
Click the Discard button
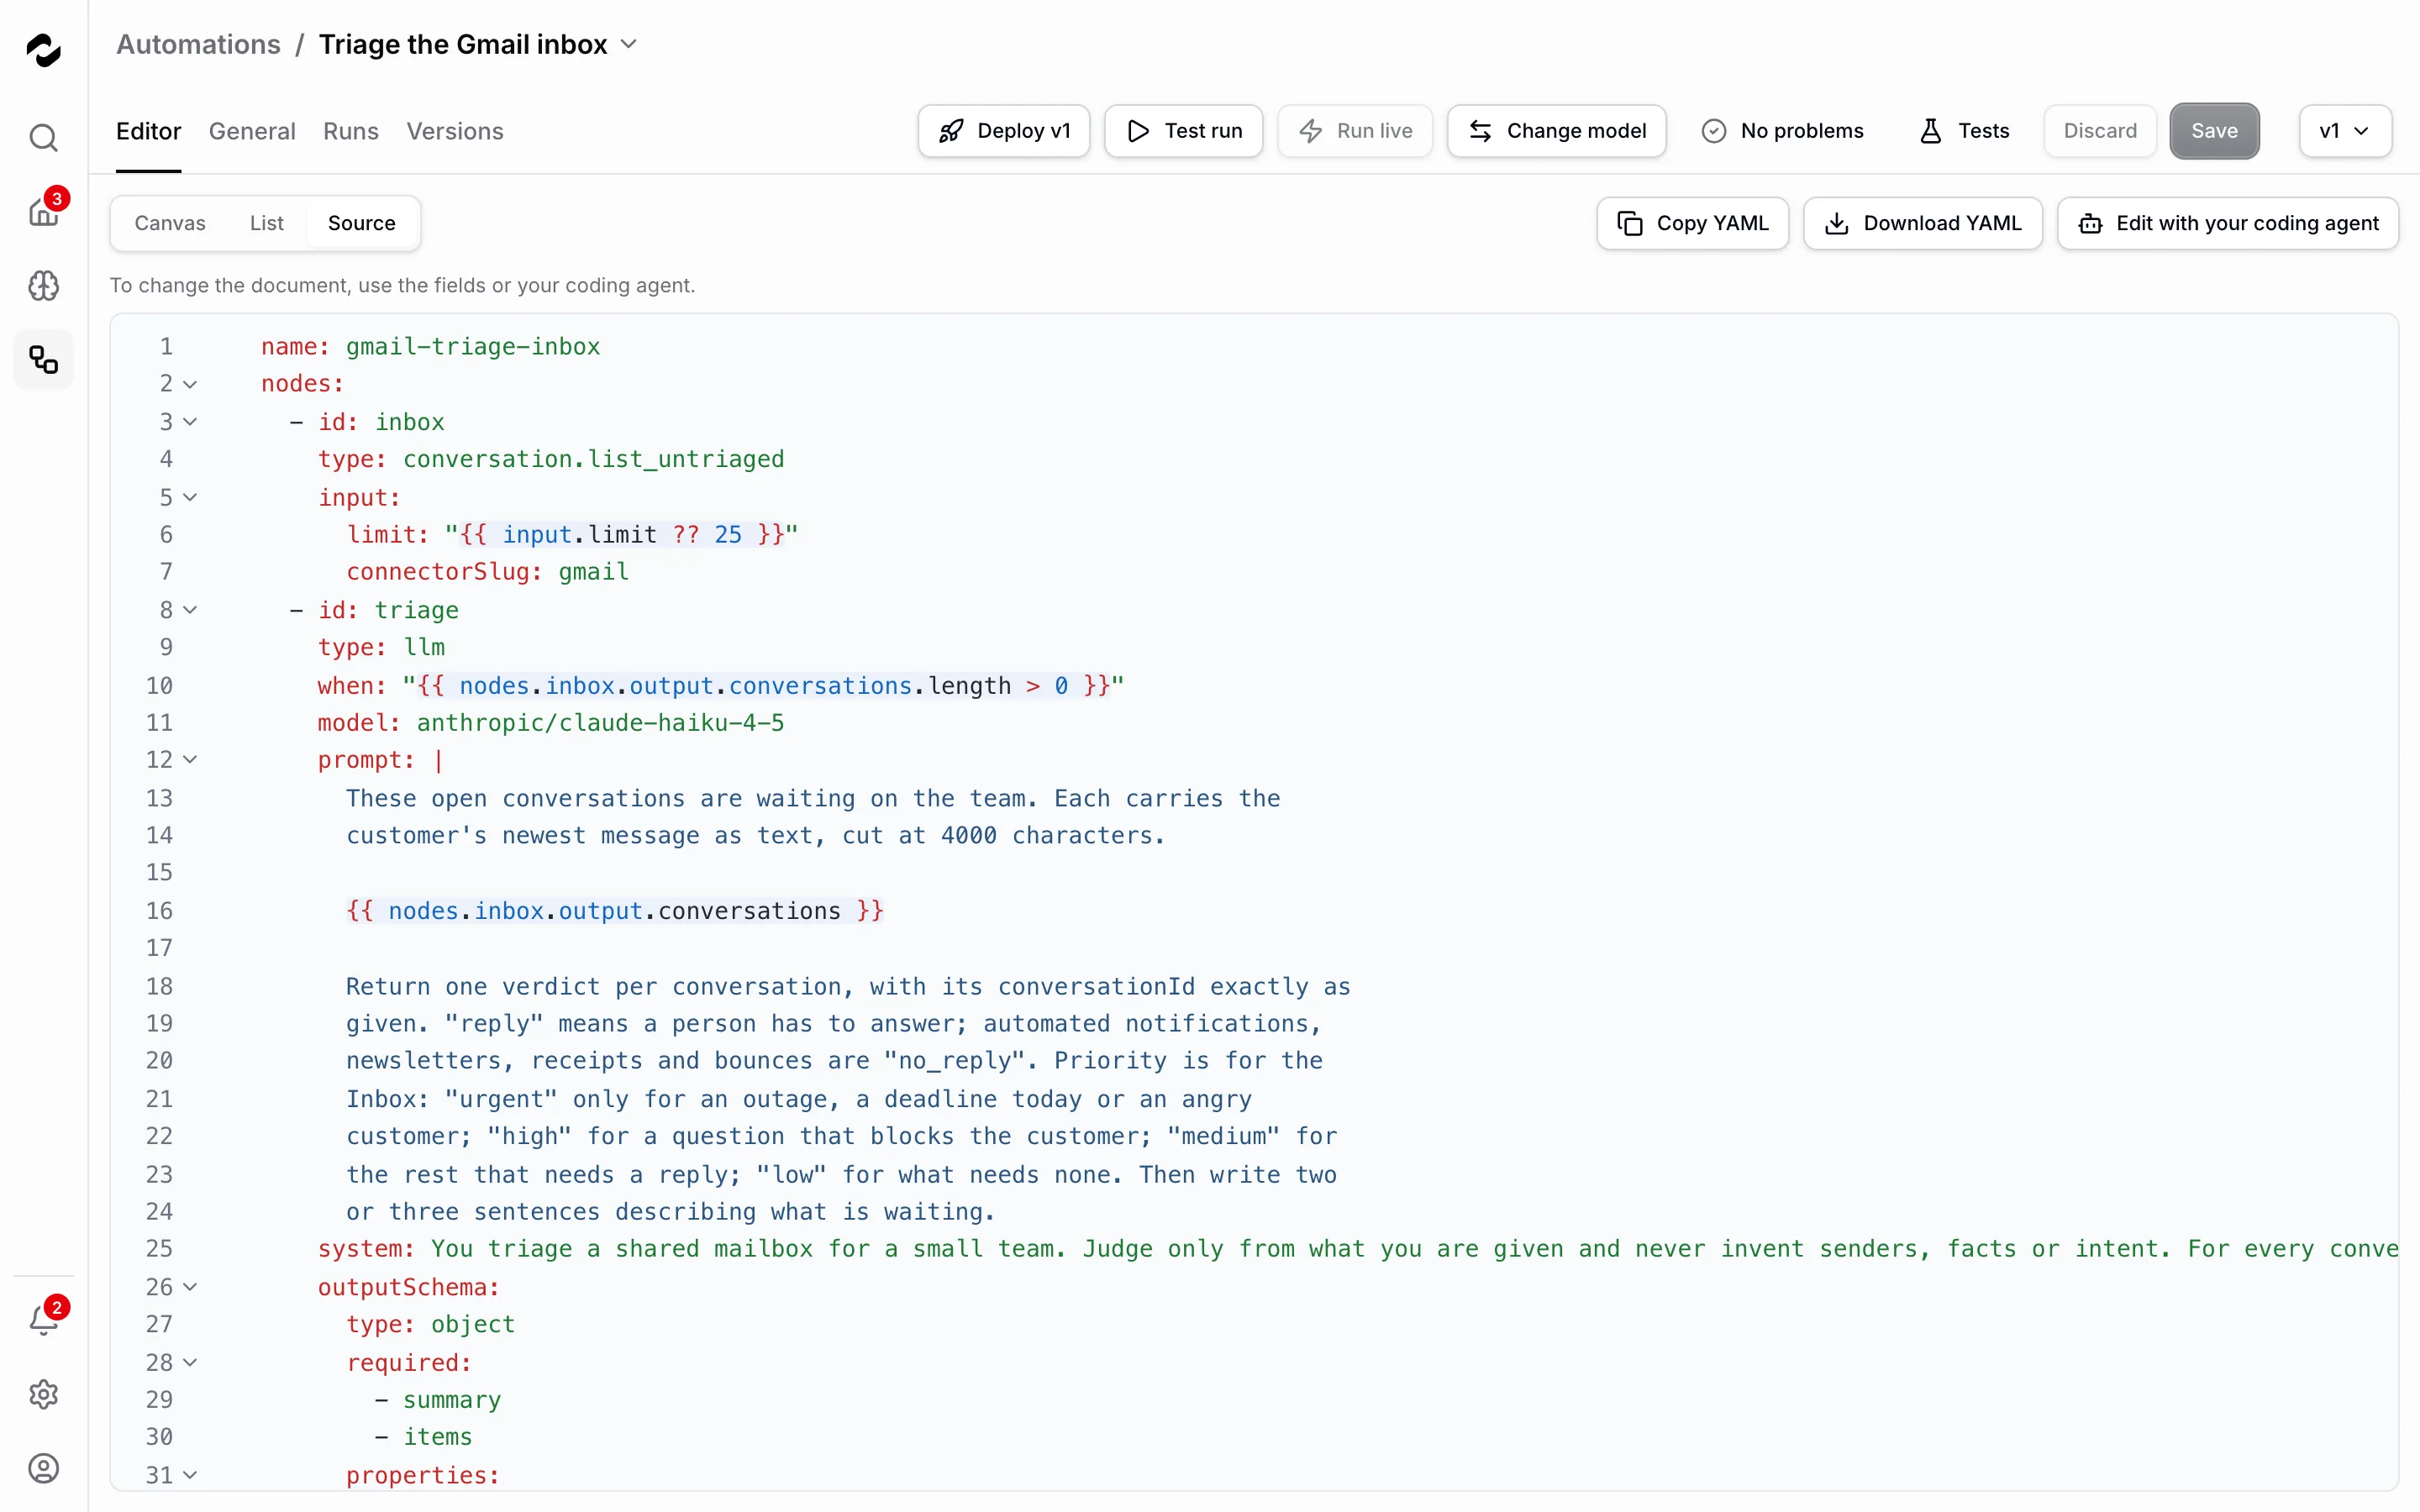(2100, 131)
